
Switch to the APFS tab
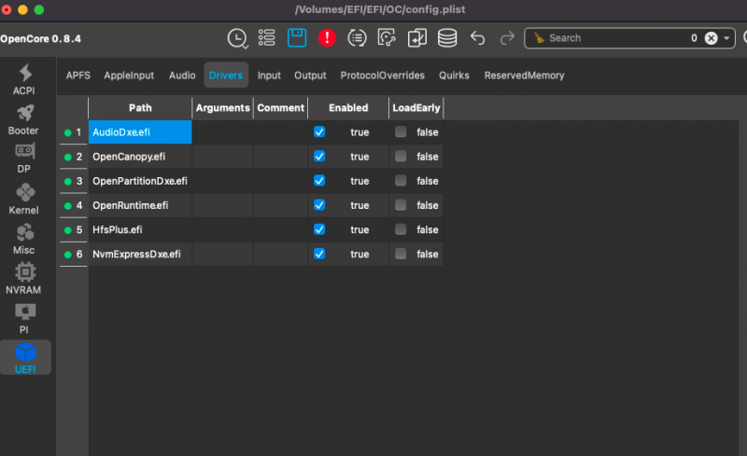(78, 76)
